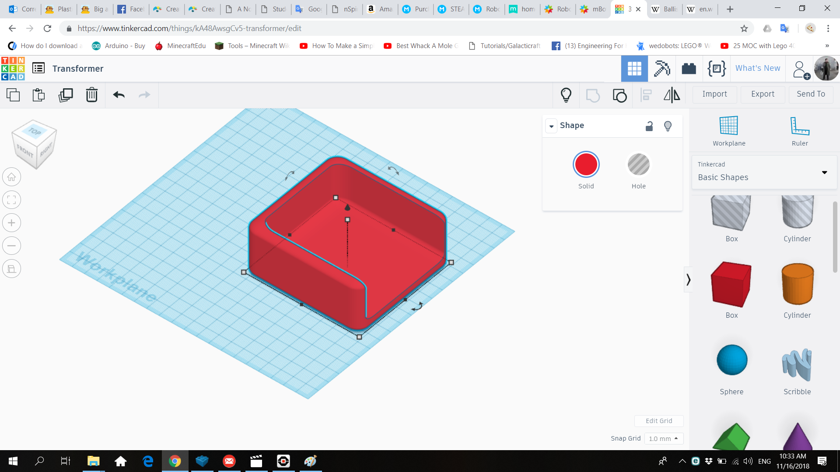Viewport: 840px width, 472px height.
Task: Switch to the 3D design grid view tab
Action: (x=634, y=69)
